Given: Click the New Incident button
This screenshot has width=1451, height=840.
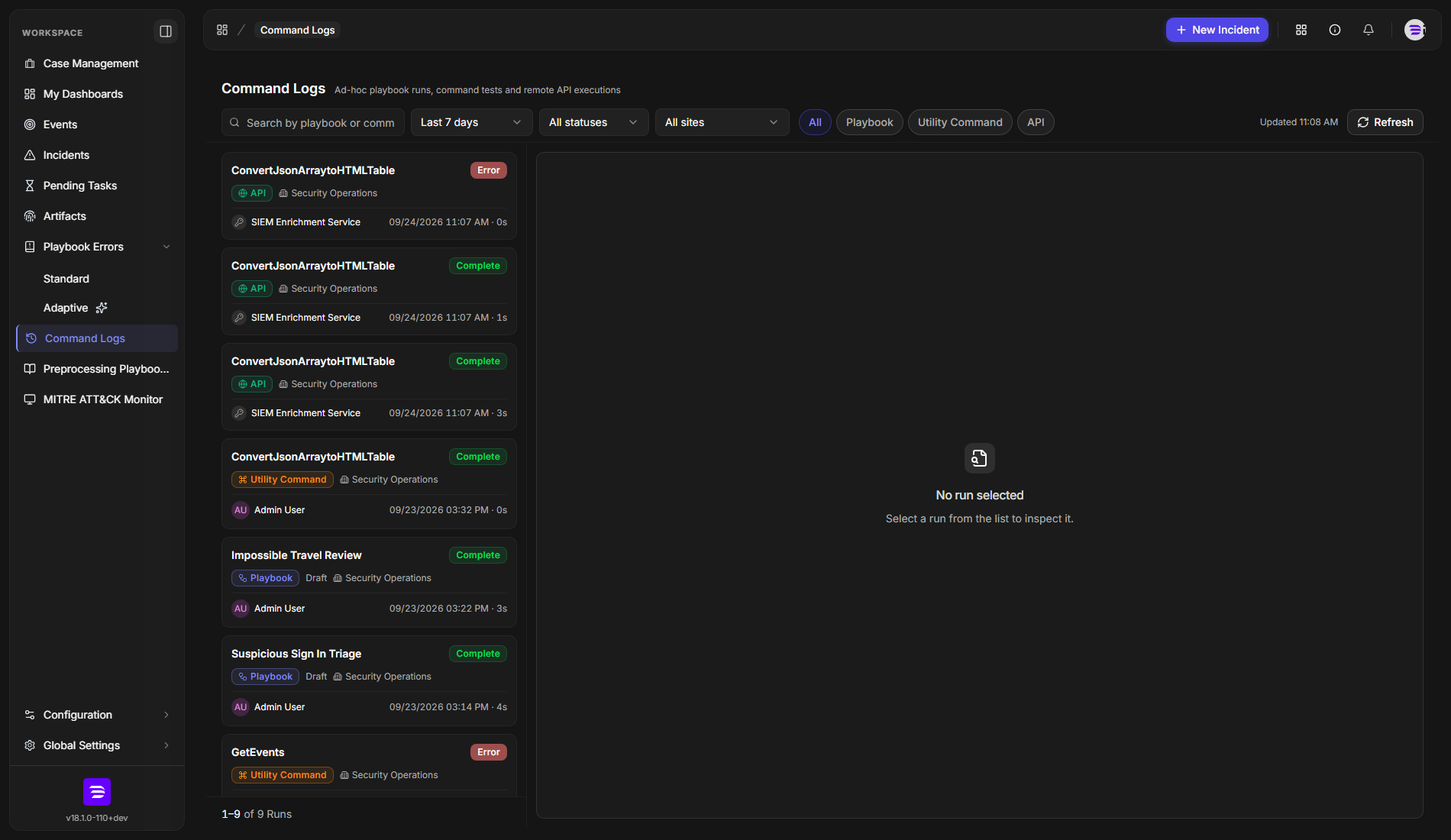Looking at the screenshot, I should pyautogui.click(x=1217, y=30).
